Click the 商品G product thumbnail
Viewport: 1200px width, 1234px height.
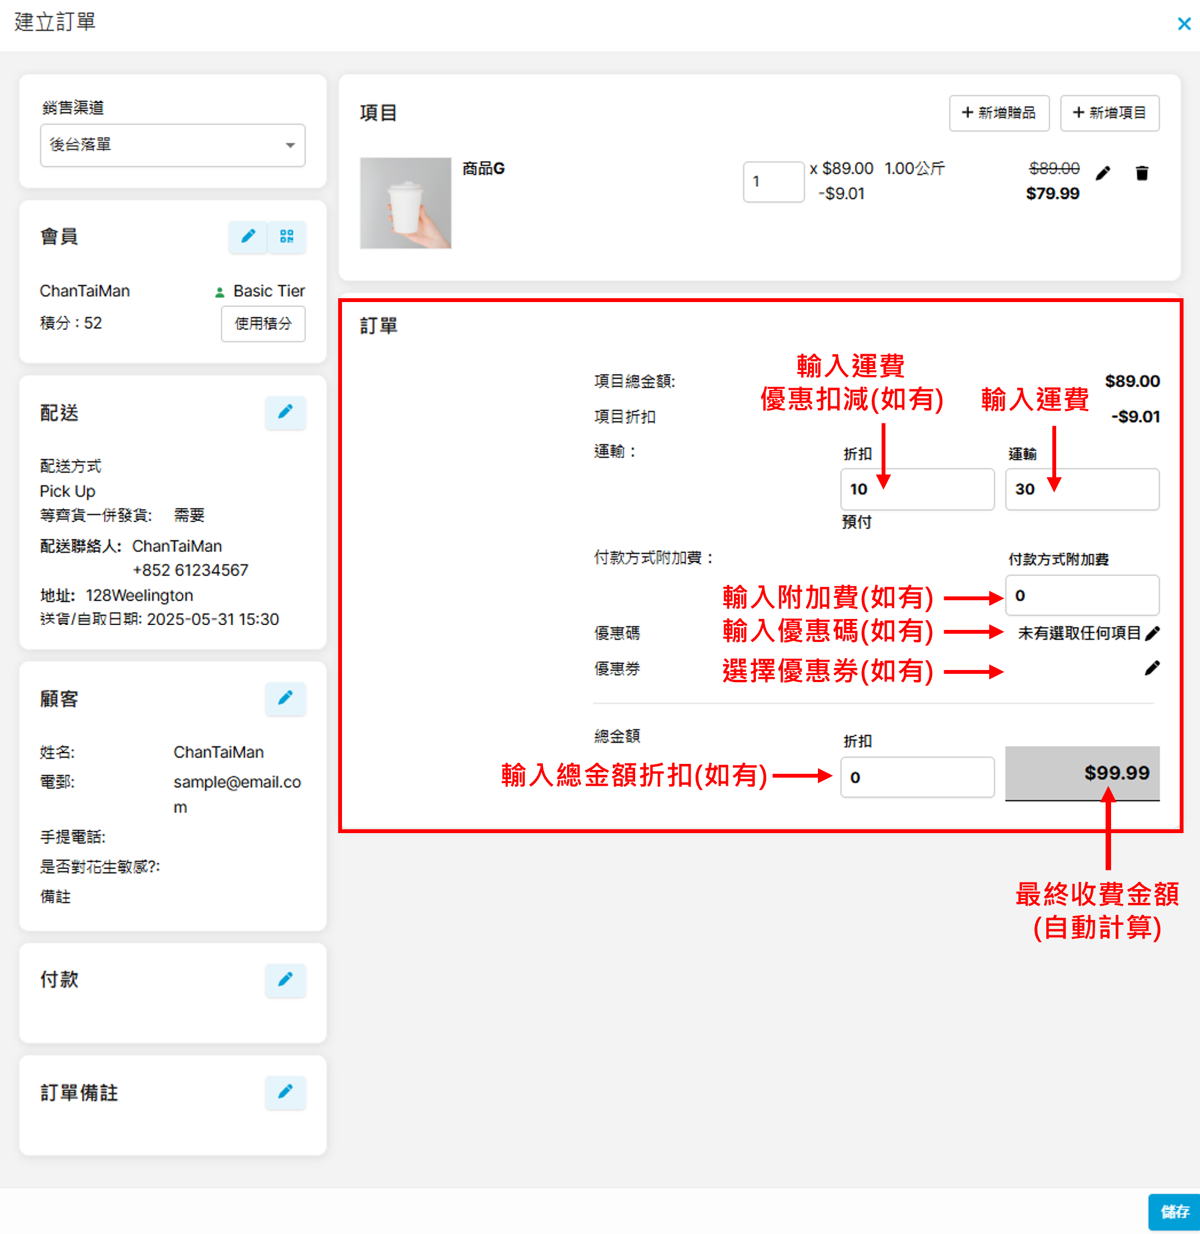point(405,203)
